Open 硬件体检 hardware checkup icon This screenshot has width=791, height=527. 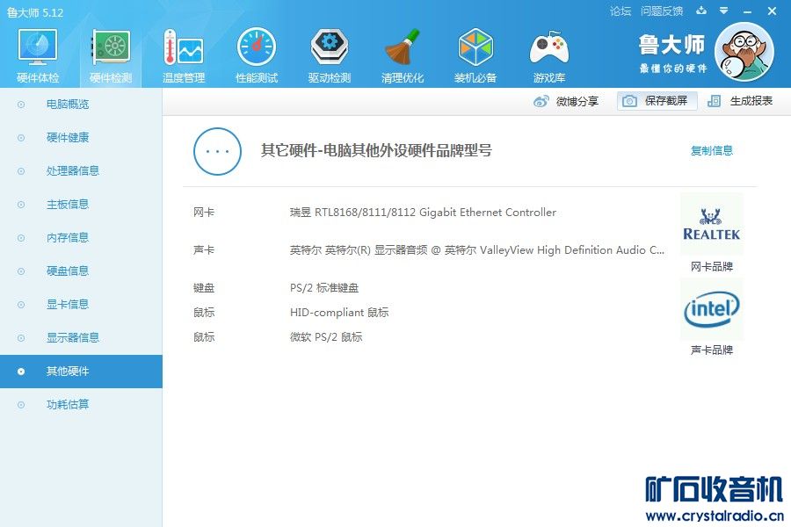tap(37, 47)
